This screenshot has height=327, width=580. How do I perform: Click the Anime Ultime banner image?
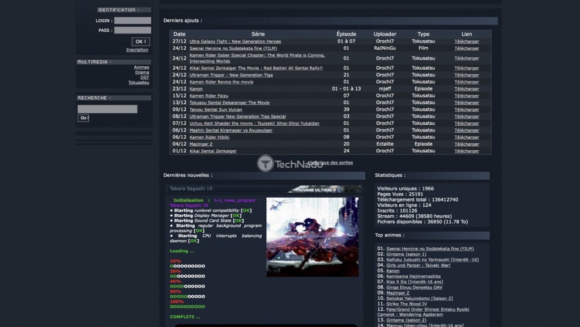324,189
